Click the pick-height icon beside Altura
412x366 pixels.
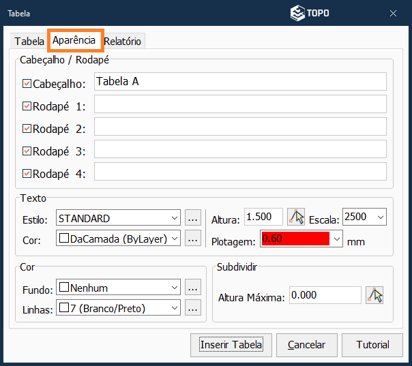pos(296,217)
